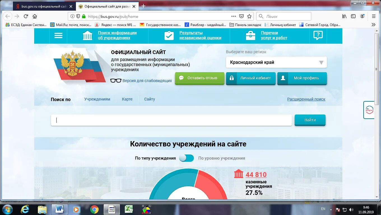Click the EN language indicator in taskbar

tap(323, 209)
